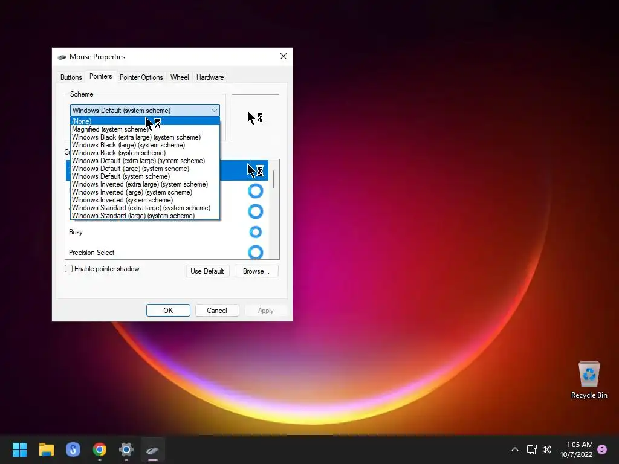The image size is (619, 464).
Task: Open File Explorer from the taskbar
Action: 46,449
